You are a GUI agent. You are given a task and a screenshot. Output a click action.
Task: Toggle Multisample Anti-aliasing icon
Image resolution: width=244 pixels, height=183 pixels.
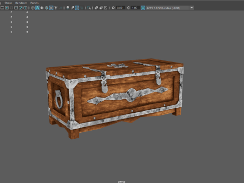[x=77, y=8]
